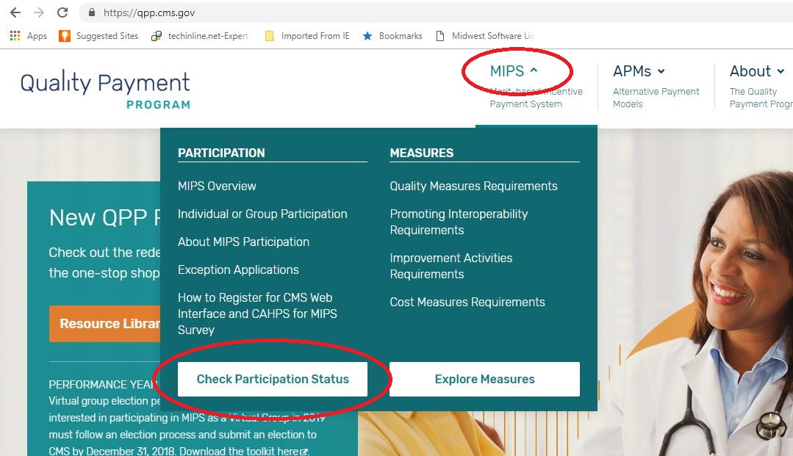793x456 pixels.
Task: Expand the About navigation menu
Action: 756,71
